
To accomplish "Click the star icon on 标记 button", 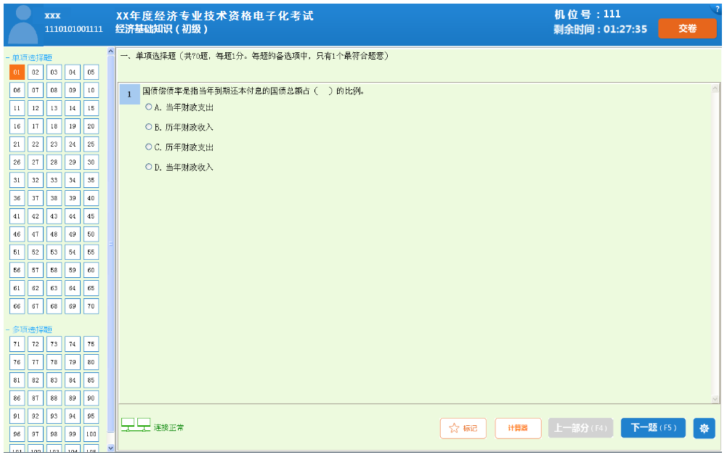I will [x=455, y=428].
